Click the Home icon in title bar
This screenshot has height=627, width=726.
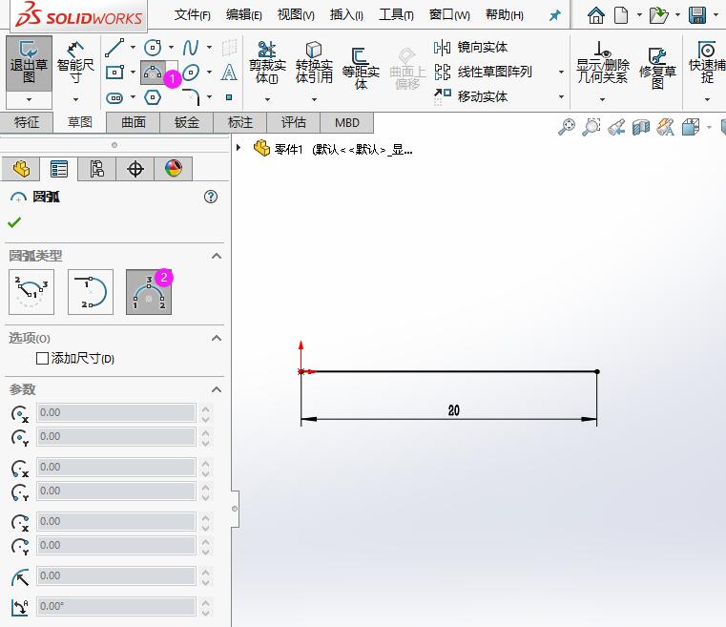point(596,15)
